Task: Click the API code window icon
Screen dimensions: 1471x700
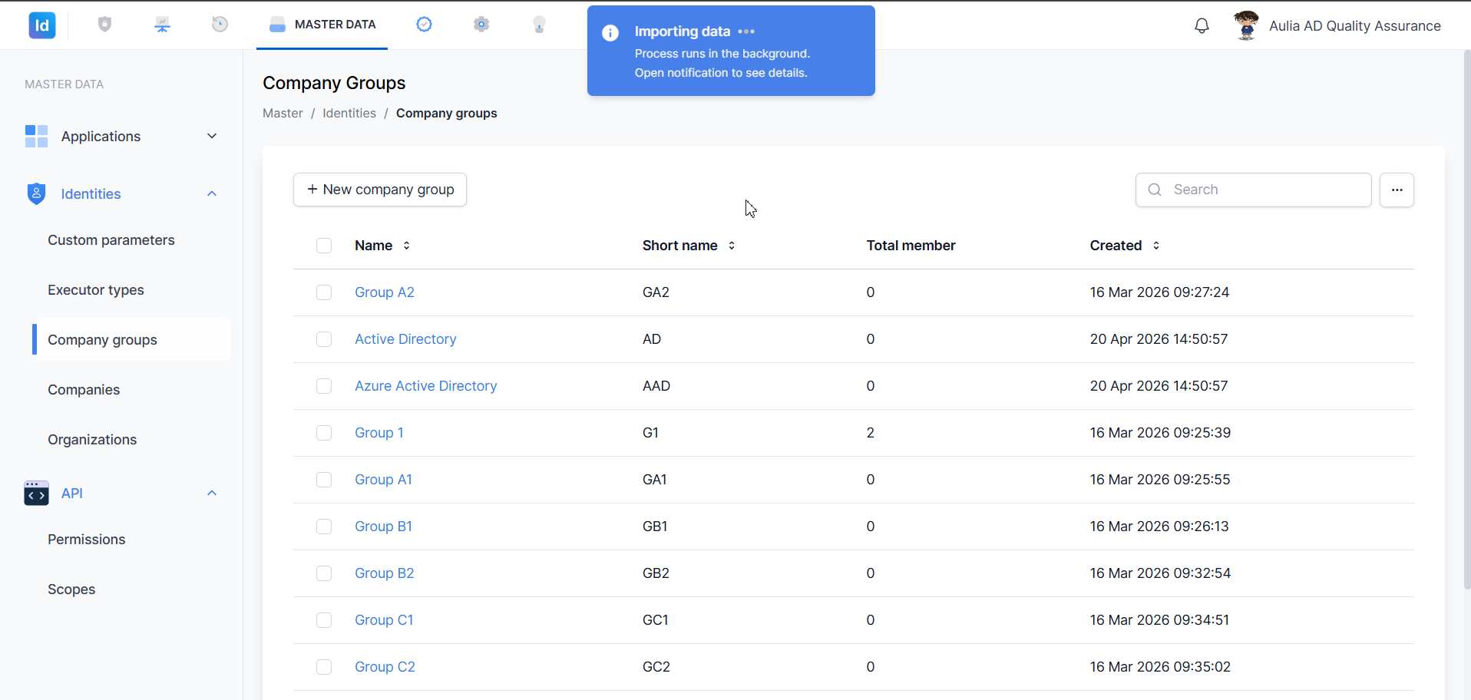Action: click(x=36, y=493)
